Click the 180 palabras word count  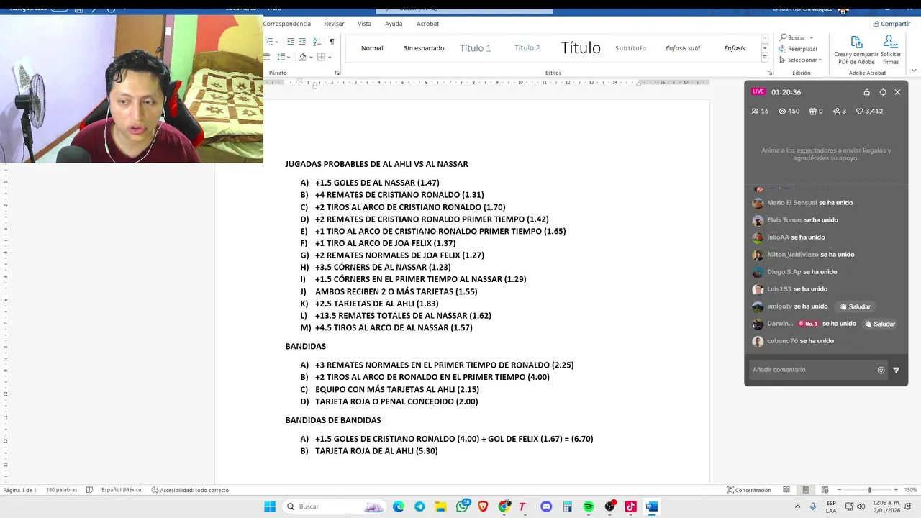pos(61,490)
